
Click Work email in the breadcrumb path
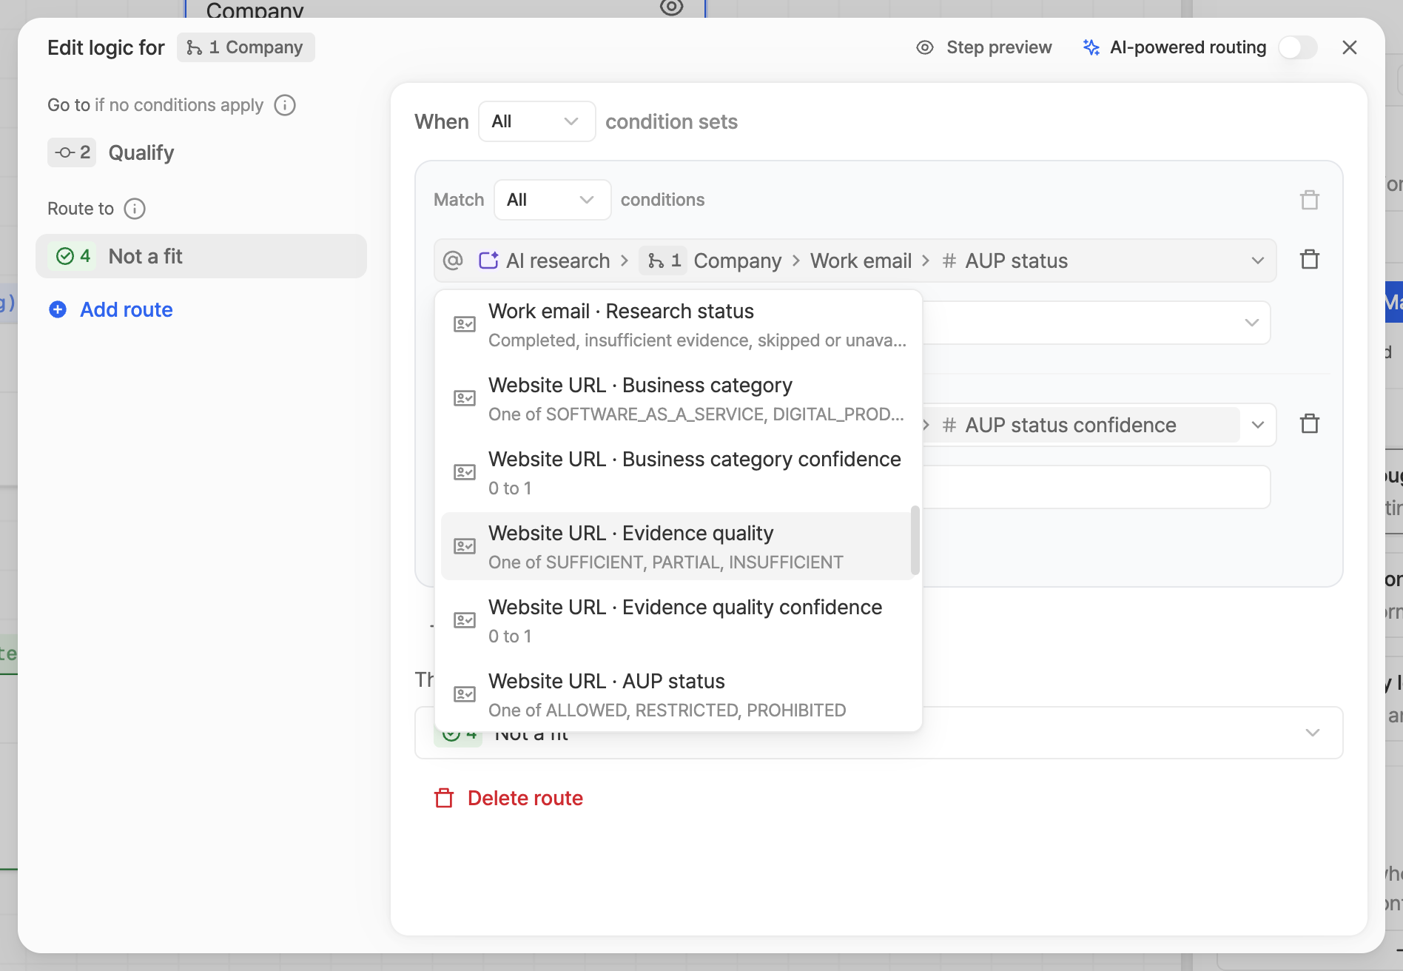click(x=861, y=261)
